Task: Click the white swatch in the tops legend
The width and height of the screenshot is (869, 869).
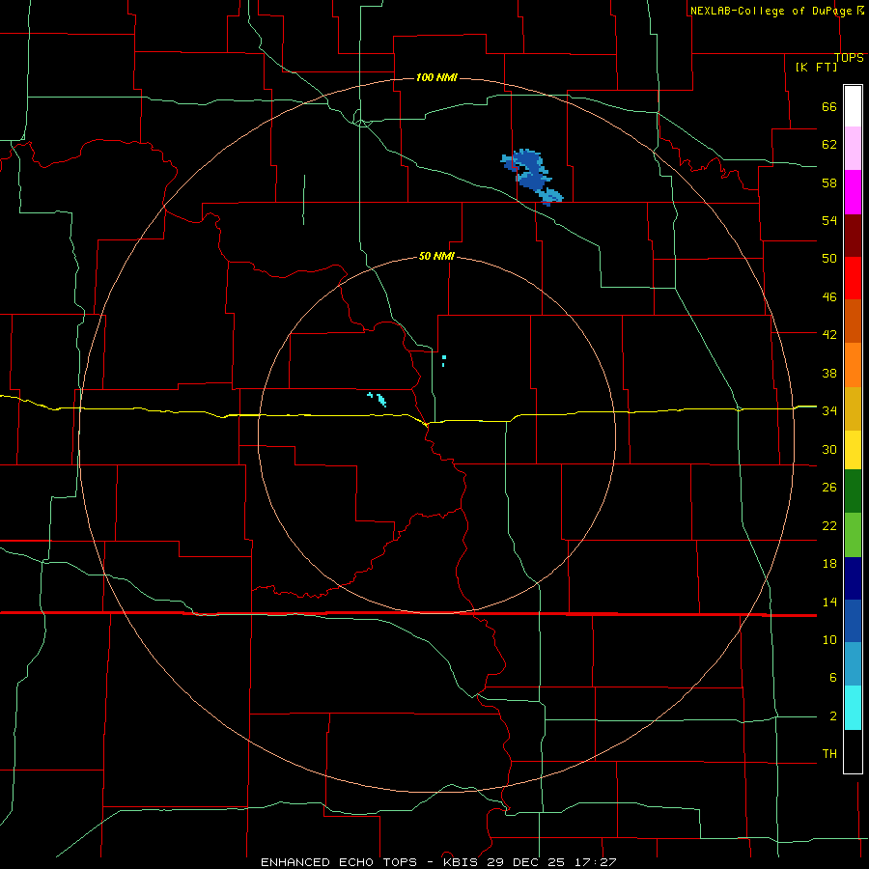Action: click(853, 106)
